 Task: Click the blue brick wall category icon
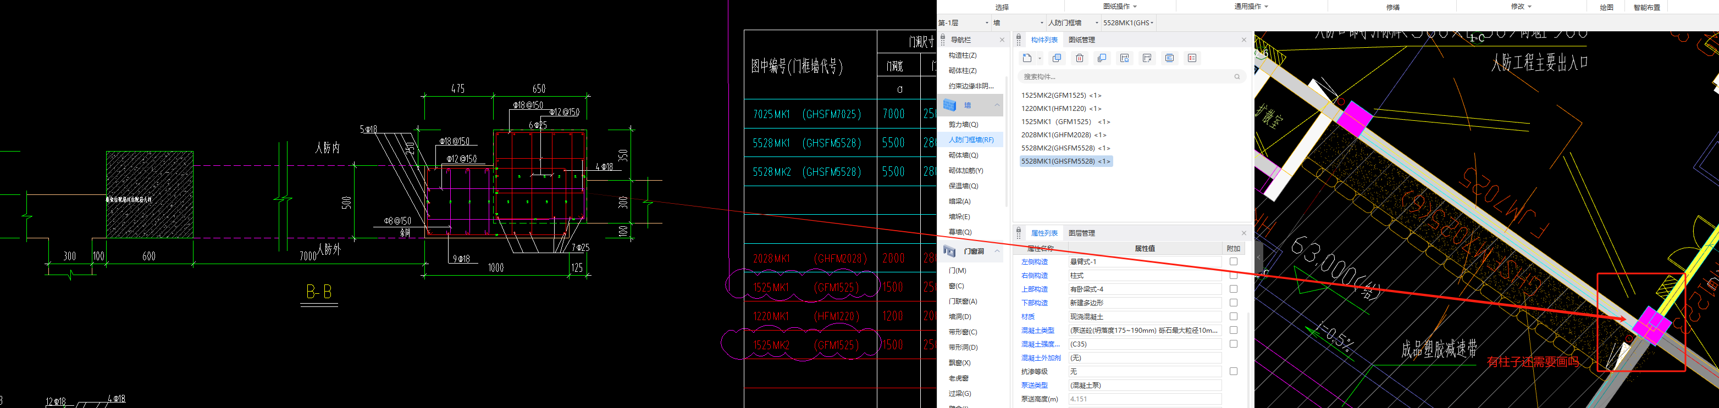949,105
